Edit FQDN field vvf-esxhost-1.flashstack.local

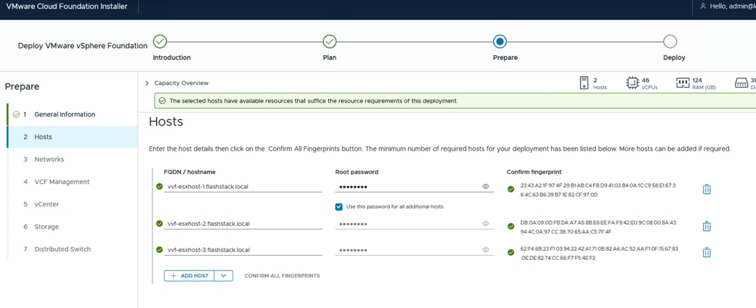pyautogui.click(x=243, y=186)
